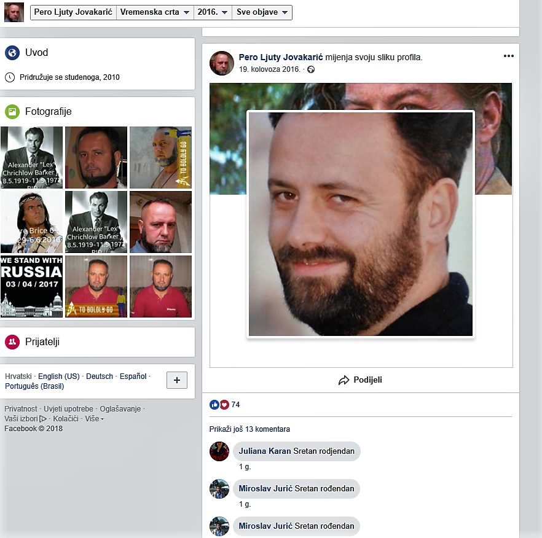
Task: Show 13 more comments link
Action: 249,429
